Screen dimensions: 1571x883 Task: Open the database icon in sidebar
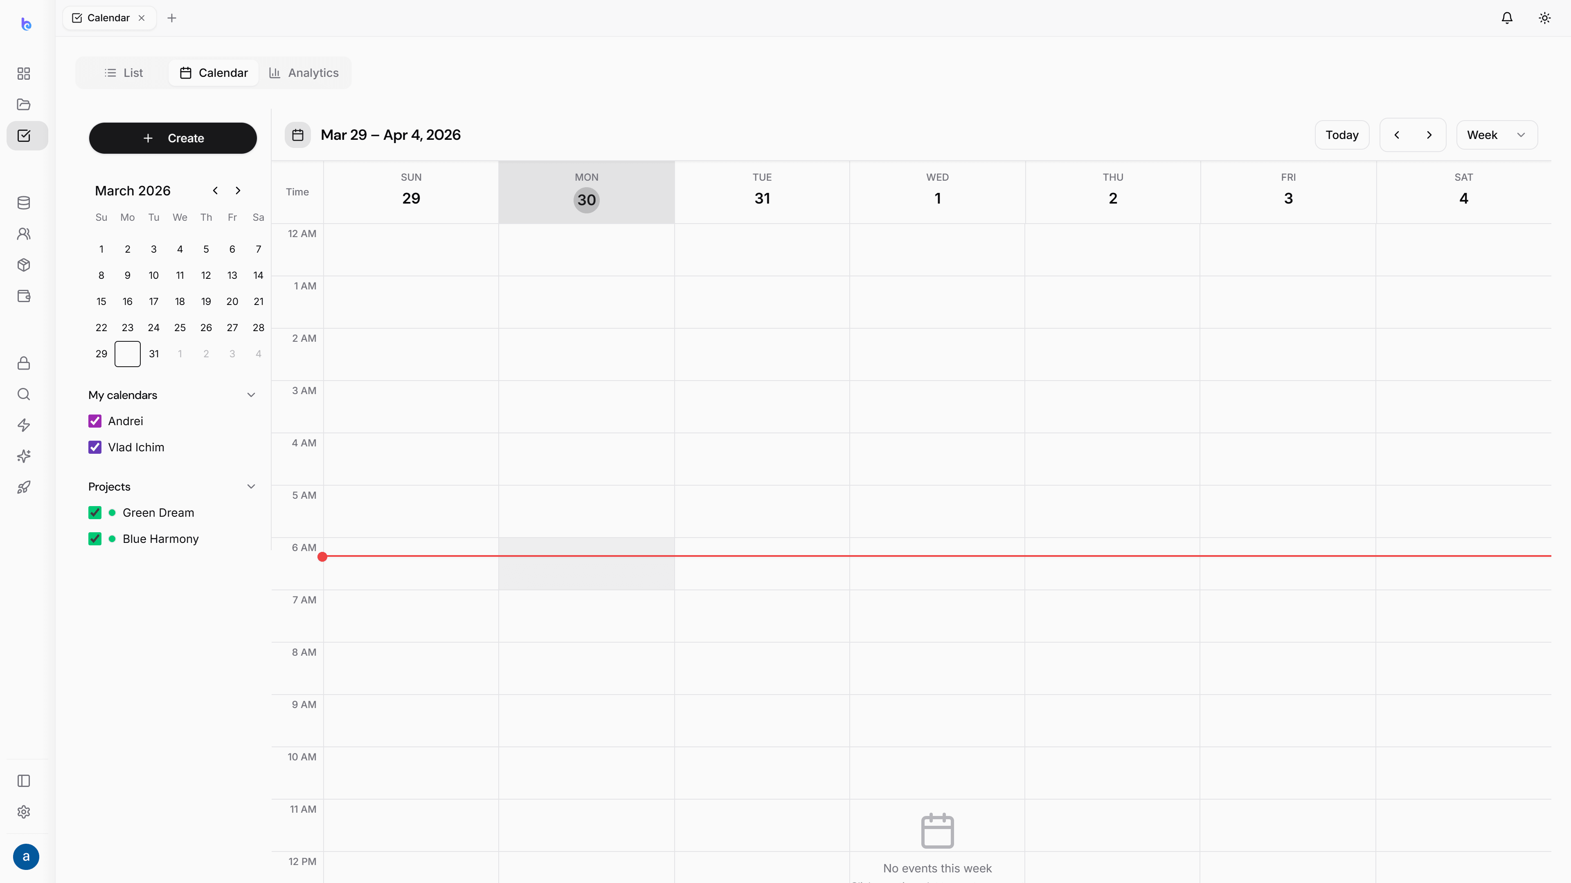pos(24,203)
